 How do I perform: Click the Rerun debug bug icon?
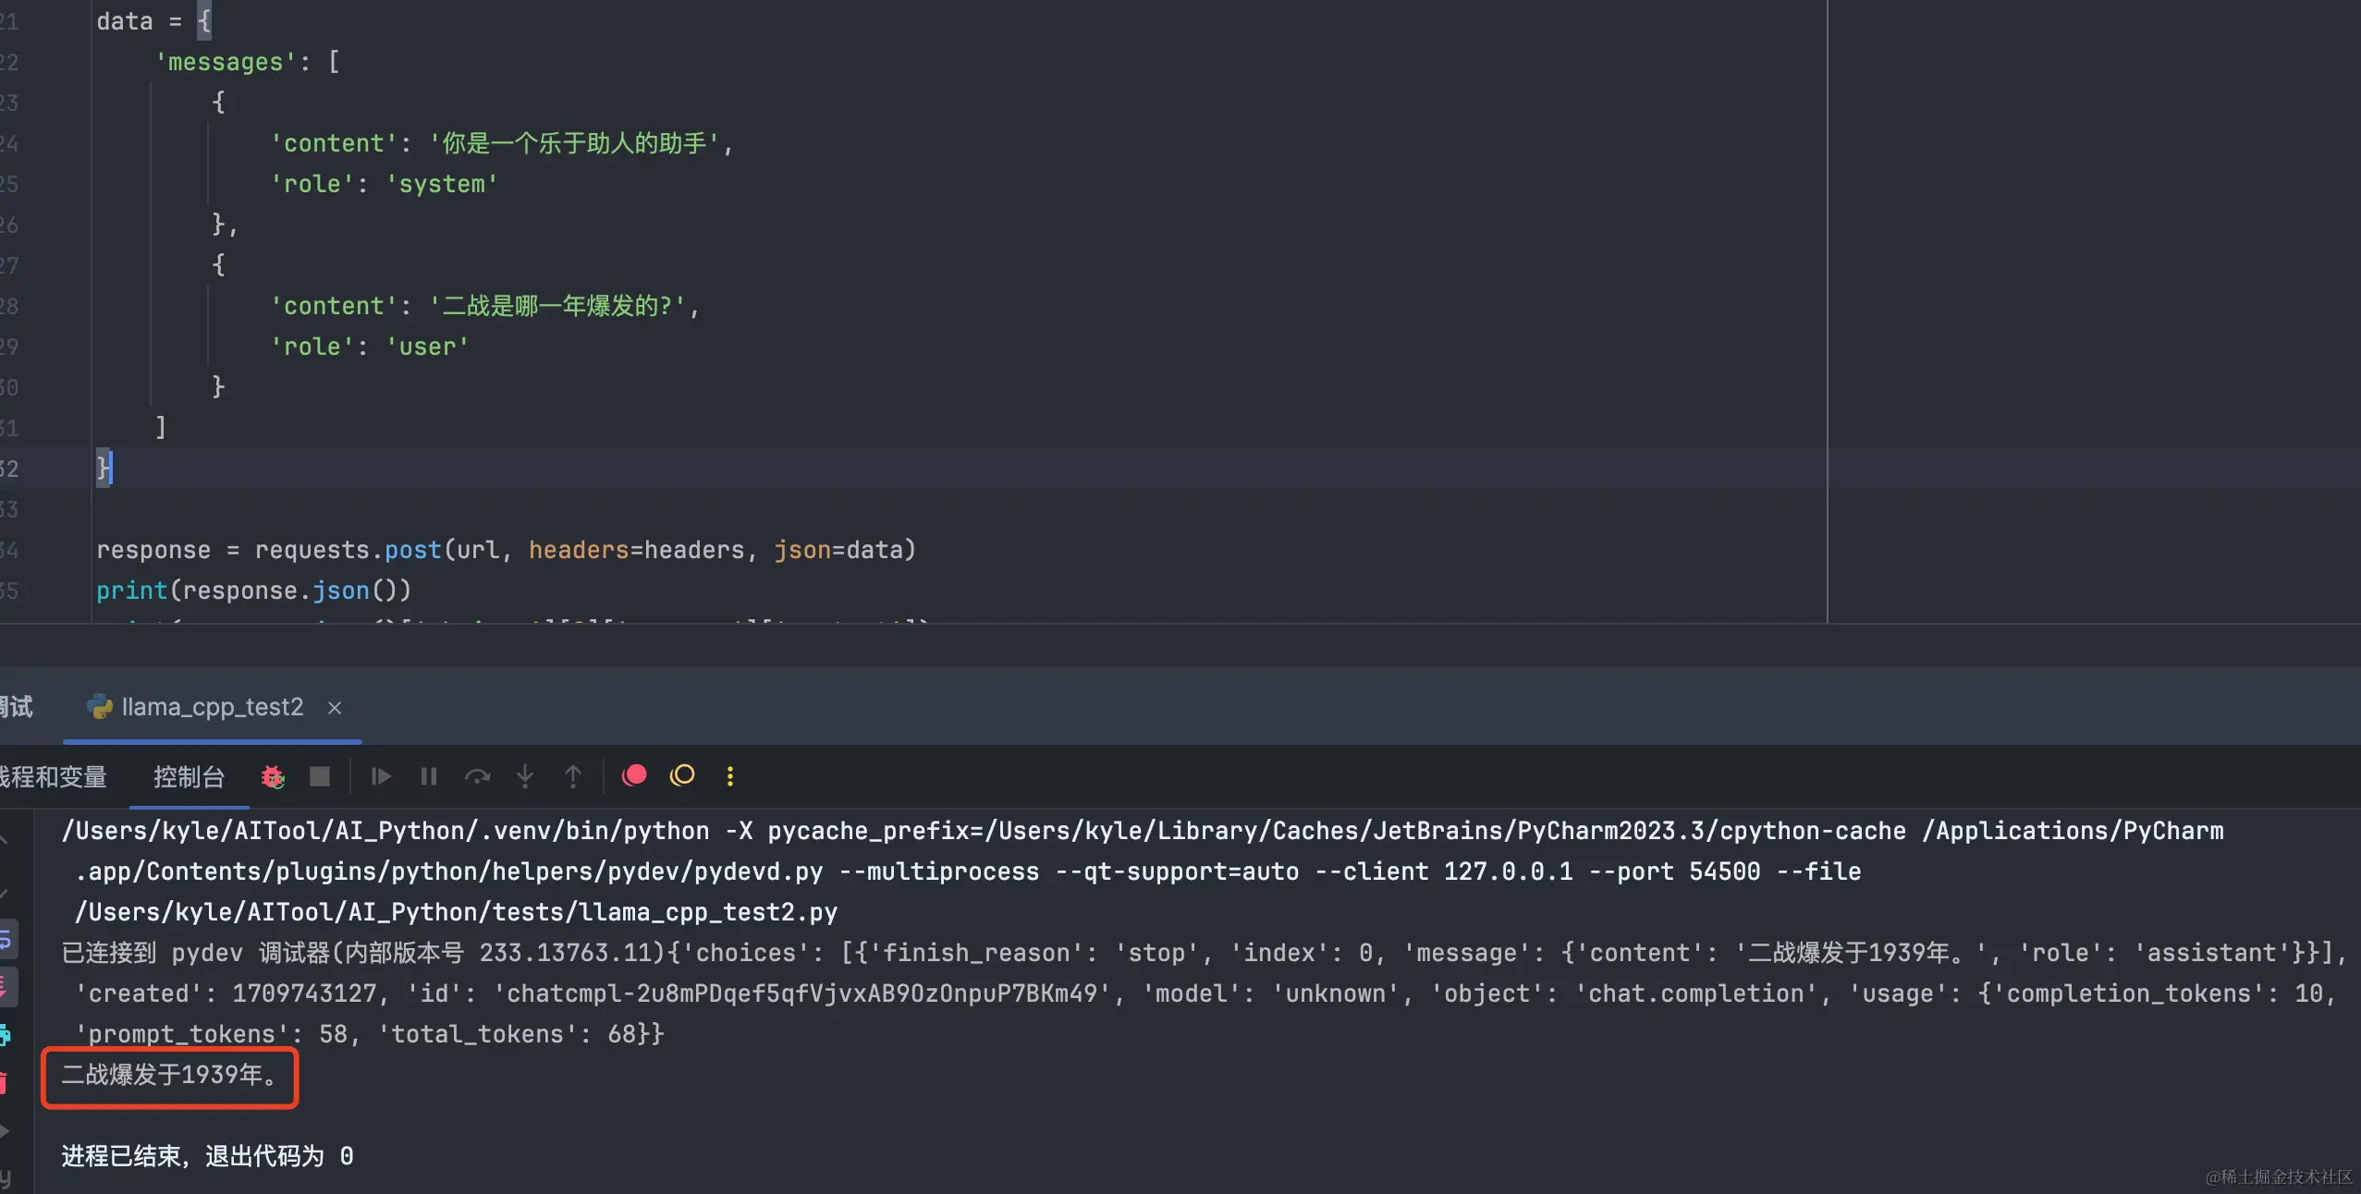click(x=273, y=776)
